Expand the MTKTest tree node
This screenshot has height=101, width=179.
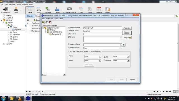pos(45,30)
